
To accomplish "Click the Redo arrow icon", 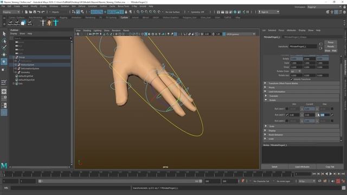I will pos(43,12).
